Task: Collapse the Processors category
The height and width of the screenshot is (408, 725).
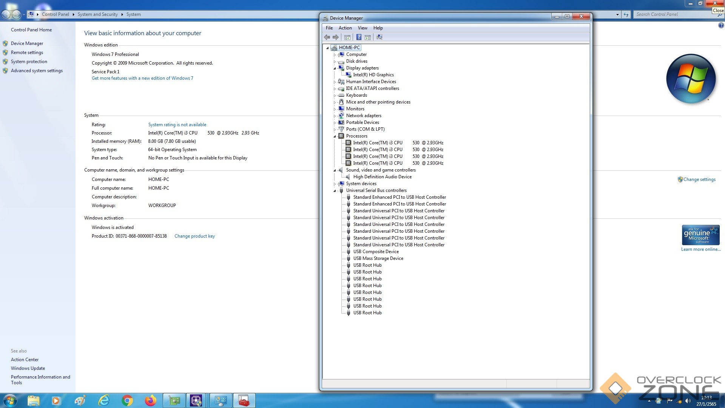Action: 335,136
